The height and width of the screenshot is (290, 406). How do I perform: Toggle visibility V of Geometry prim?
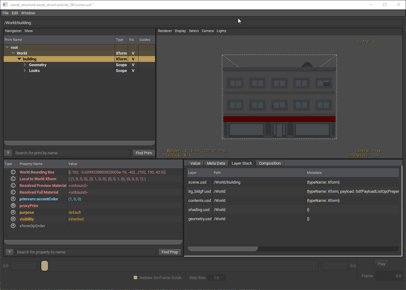pyautogui.click(x=133, y=65)
